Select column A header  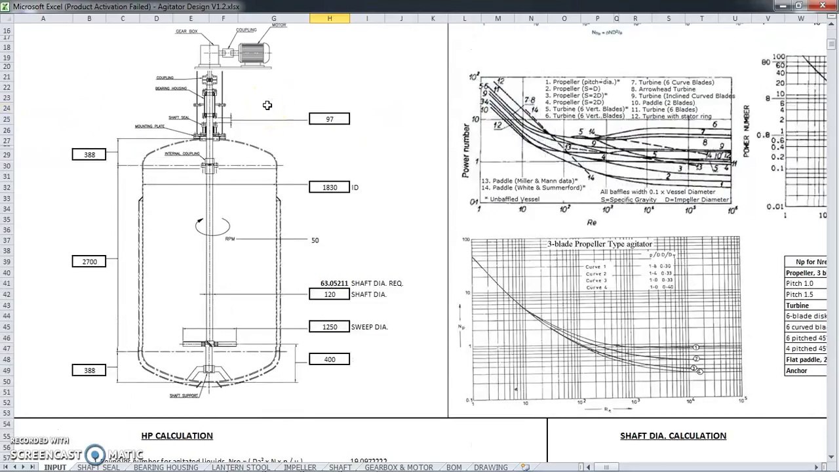43,18
